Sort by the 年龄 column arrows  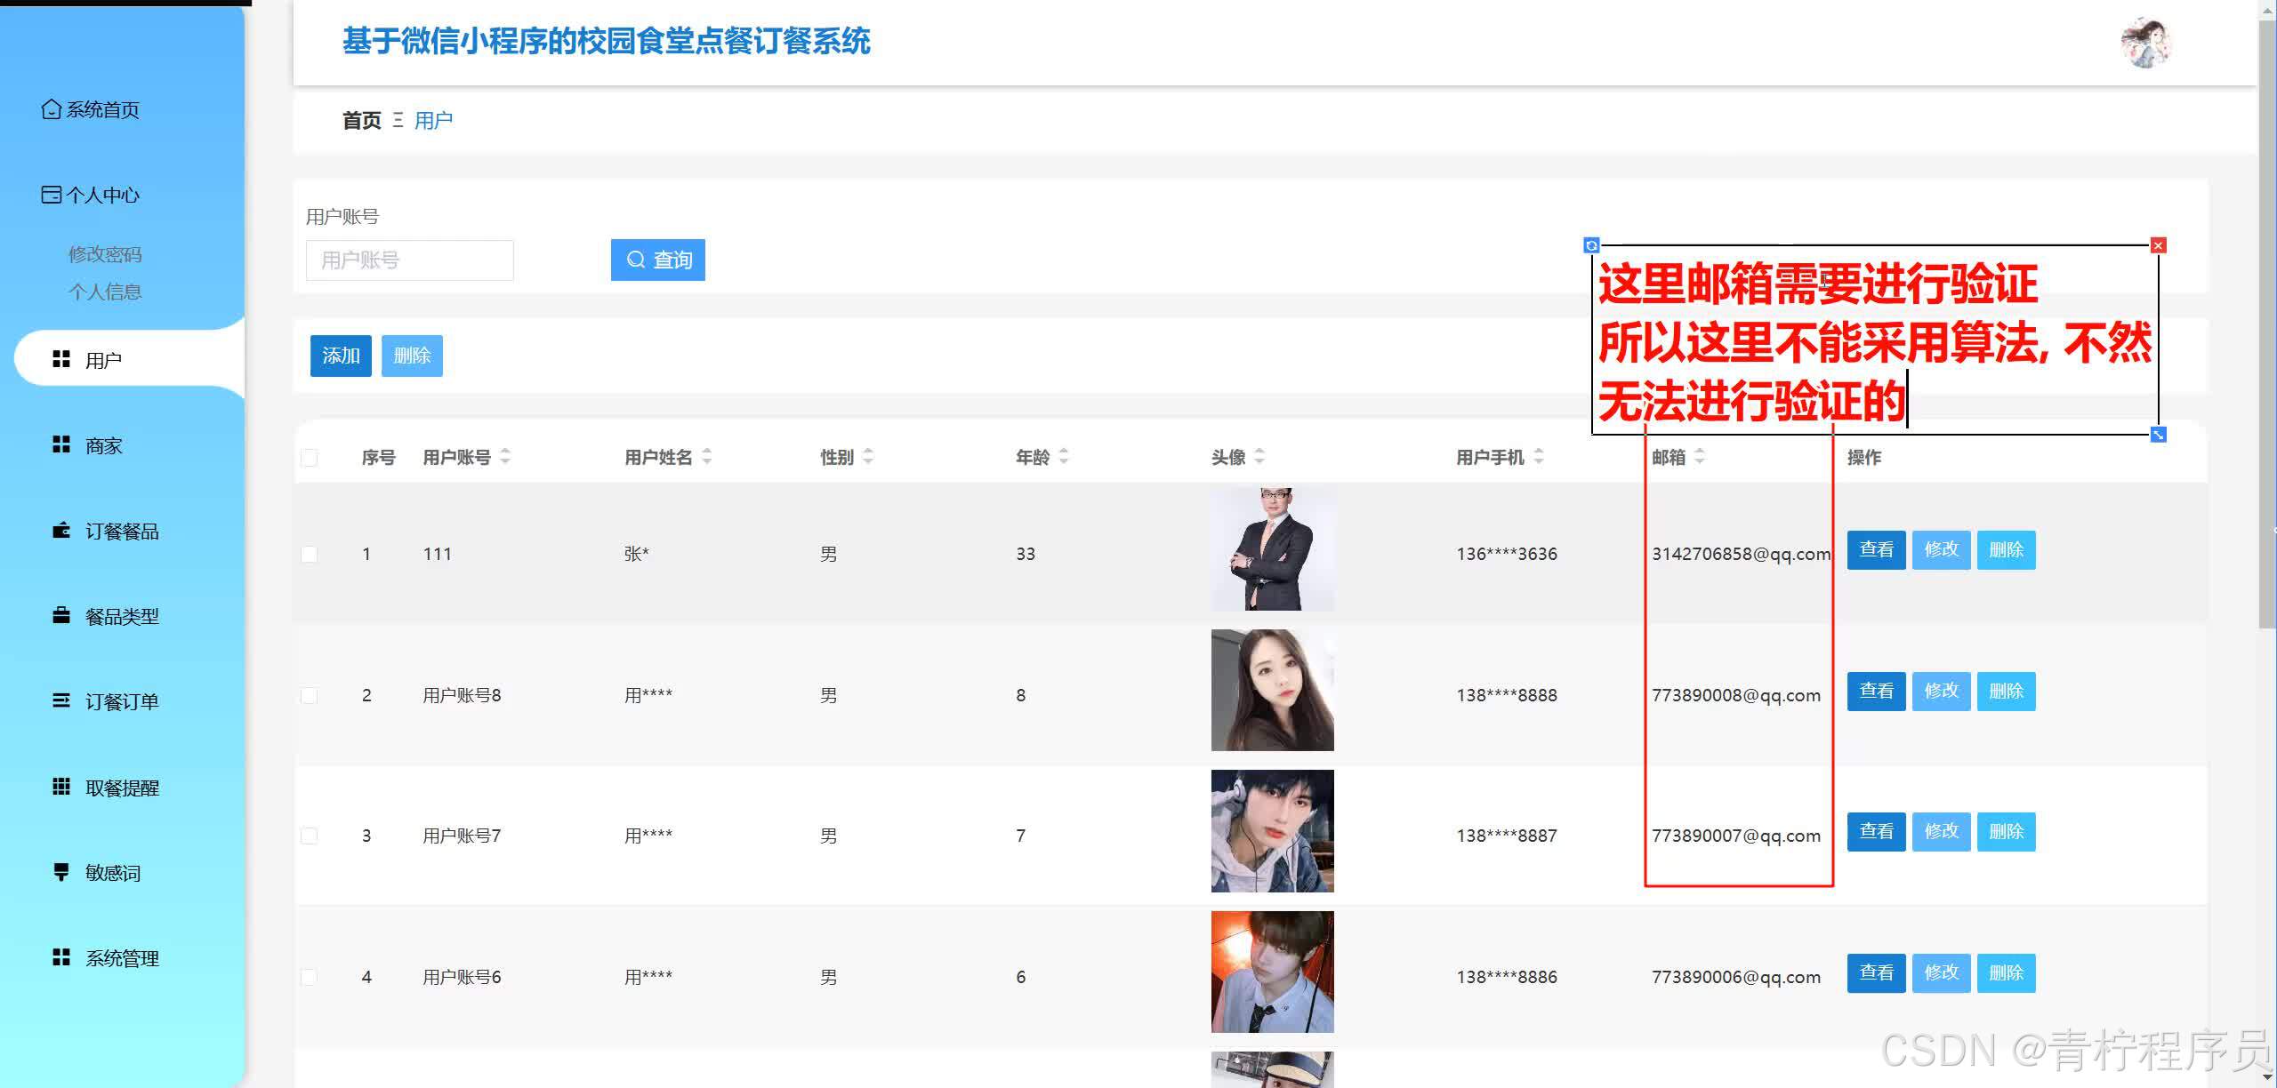(x=1064, y=457)
